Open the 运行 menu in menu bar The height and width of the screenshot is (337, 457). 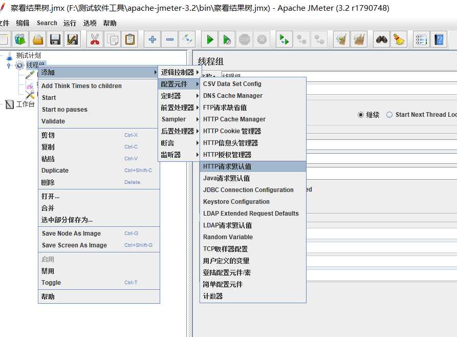(x=70, y=23)
